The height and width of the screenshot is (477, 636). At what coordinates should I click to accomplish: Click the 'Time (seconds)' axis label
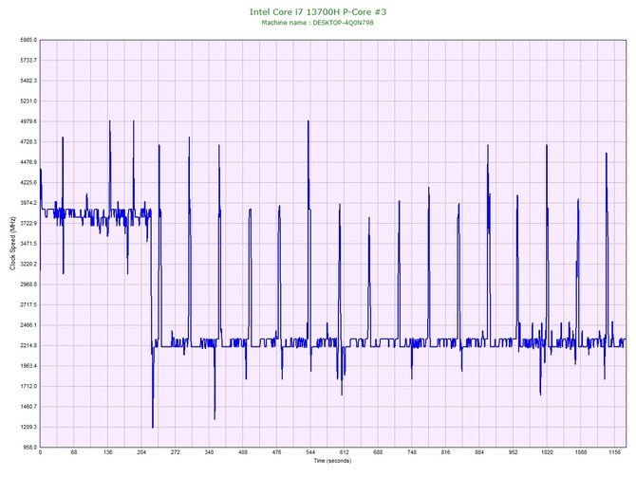pos(332,460)
